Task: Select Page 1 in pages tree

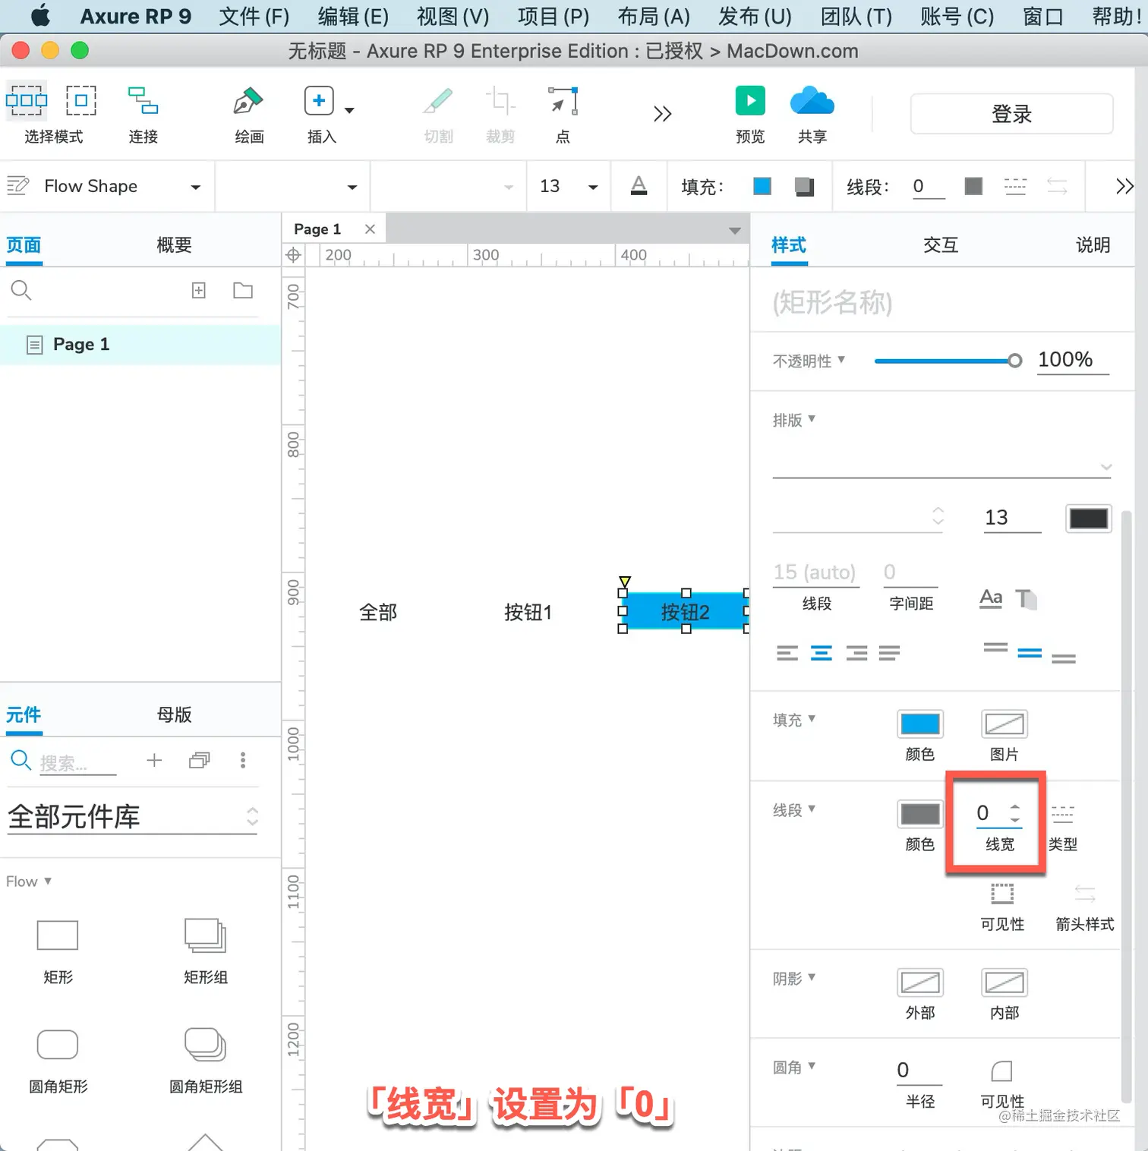Action: 140,345
